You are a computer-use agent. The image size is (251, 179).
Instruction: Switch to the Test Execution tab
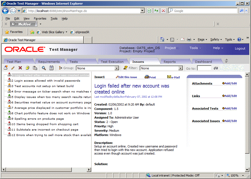112,62
